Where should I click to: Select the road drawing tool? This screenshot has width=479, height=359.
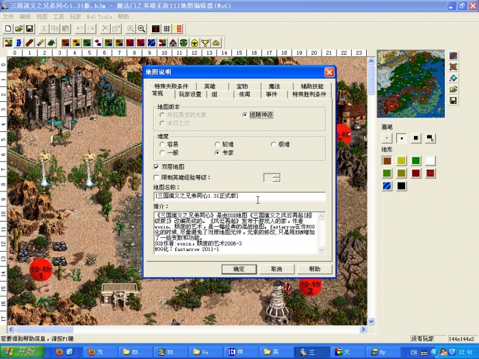pos(29,42)
